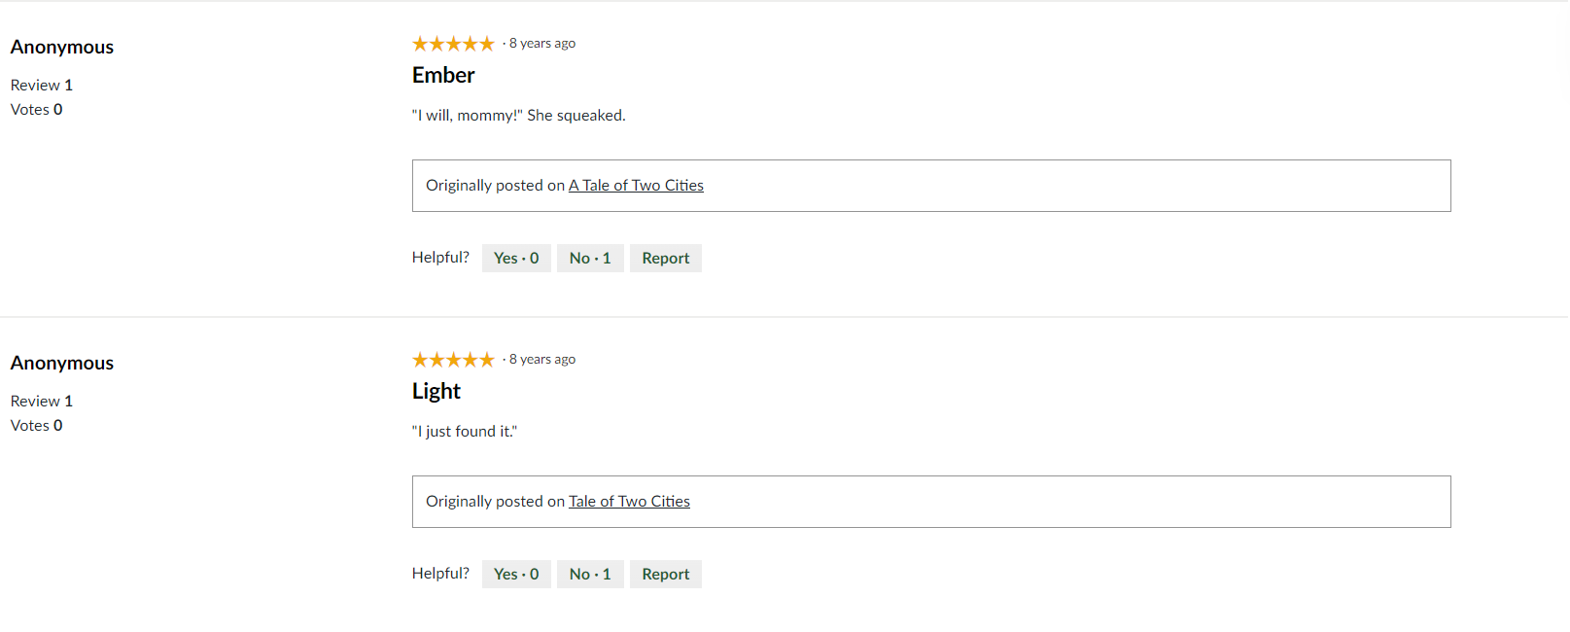Image resolution: width=1570 pixels, height=632 pixels.
Task: Vote Yes on the Light review
Action: click(x=516, y=574)
